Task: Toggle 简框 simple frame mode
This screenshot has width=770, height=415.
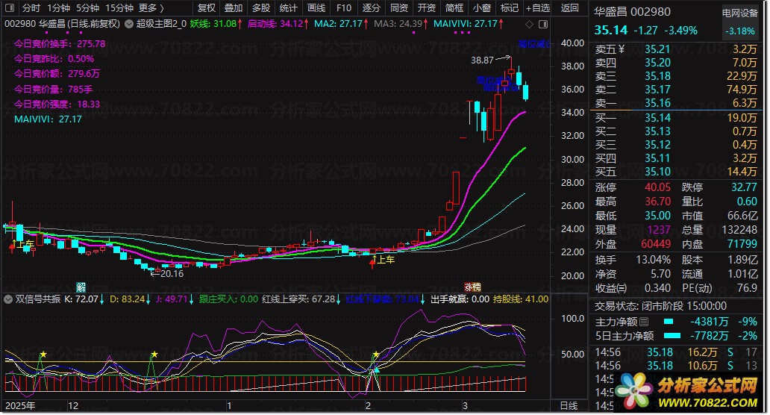Action: (454, 8)
